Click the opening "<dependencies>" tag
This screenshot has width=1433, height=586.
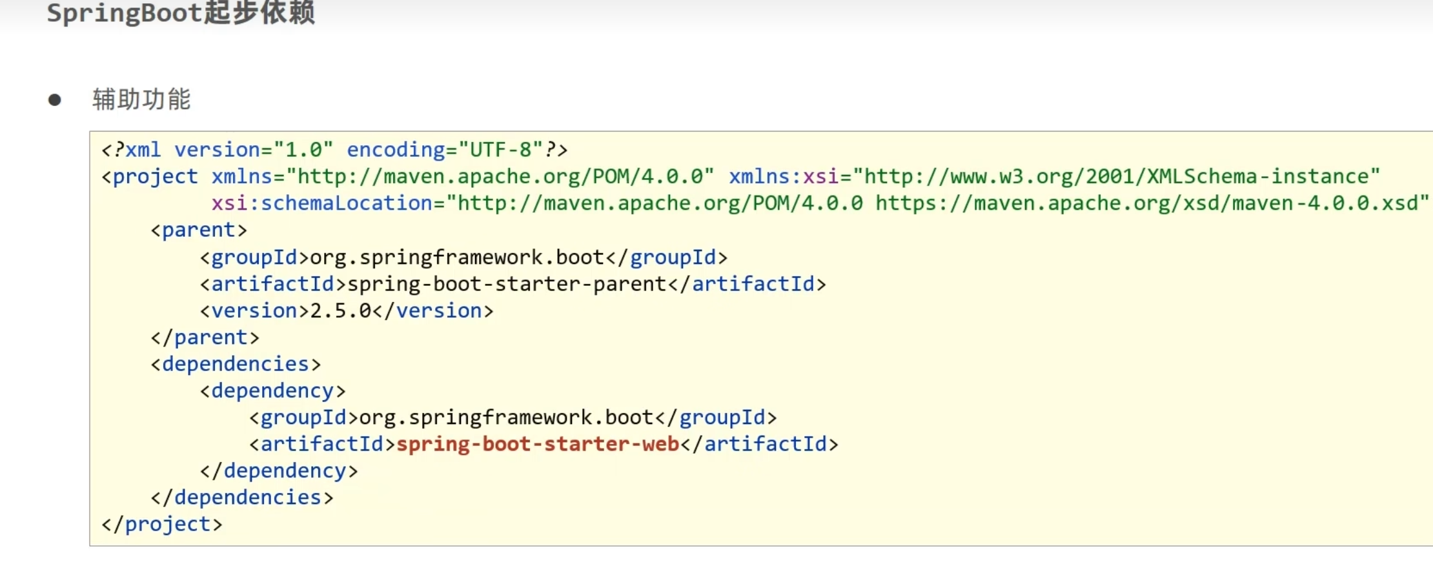point(236,364)
